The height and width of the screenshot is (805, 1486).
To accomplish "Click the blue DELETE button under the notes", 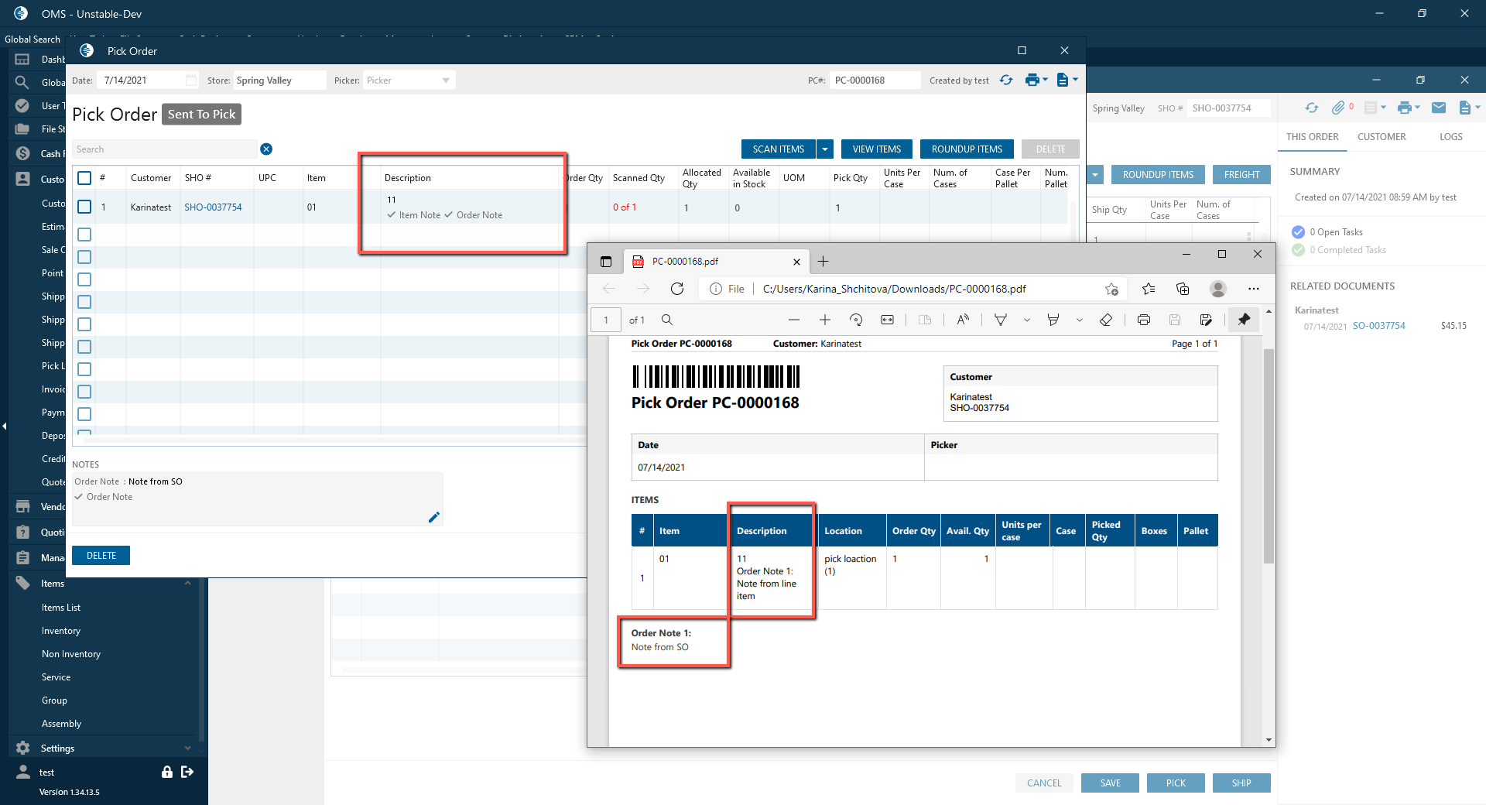I will (101, 556).
